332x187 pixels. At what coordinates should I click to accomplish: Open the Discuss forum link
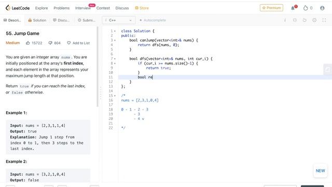click(122, 8)
